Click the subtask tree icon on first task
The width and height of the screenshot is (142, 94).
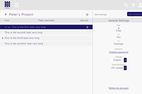[87, 27]
